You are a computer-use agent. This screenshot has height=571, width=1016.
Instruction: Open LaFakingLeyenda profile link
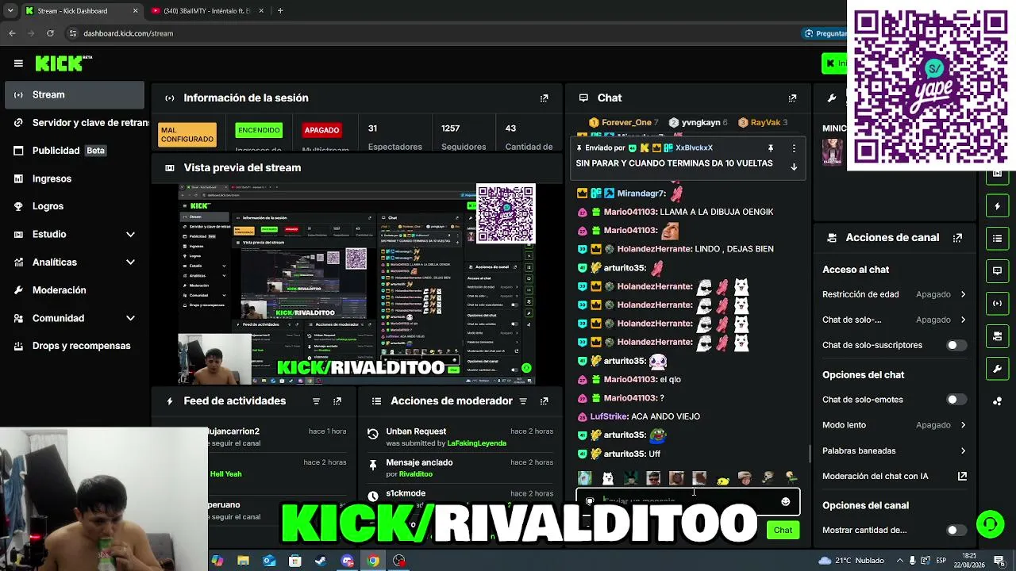pyautogui.click(x=476, y=443)
